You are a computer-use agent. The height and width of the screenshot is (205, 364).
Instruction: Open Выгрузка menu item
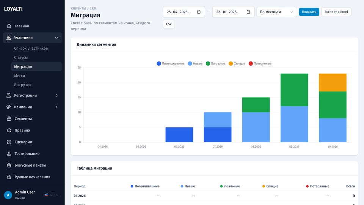tap(22, 85)
